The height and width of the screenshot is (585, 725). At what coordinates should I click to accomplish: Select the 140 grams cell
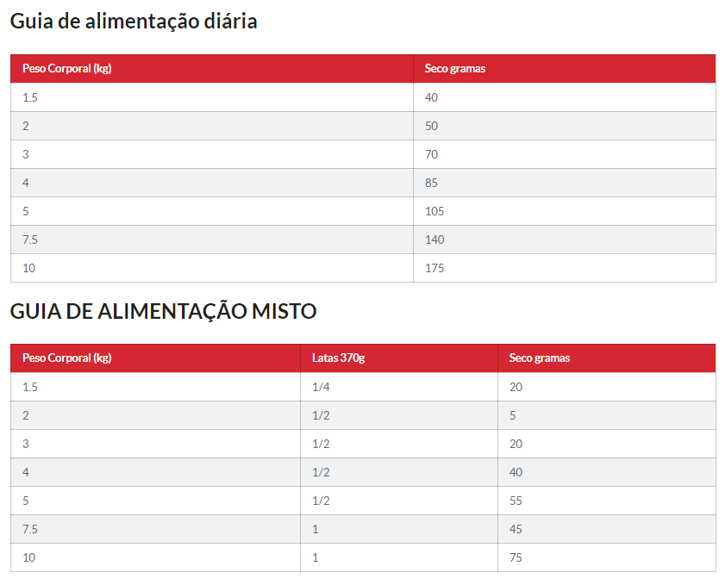(434, 240)
